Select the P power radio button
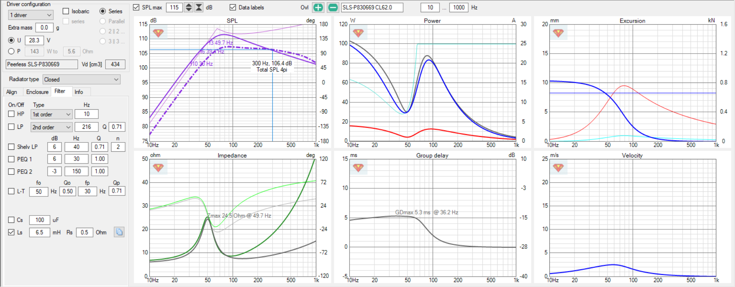Screen dimensions: 735x287 pyautogui.click(x=11, y=51)
